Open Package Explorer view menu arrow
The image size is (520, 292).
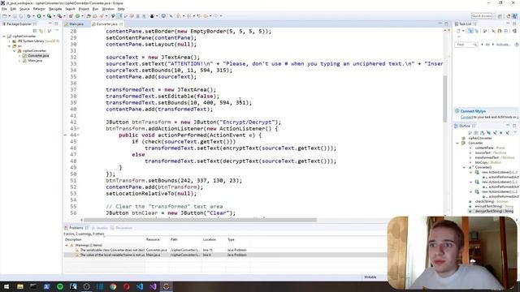tap(57, 31)
